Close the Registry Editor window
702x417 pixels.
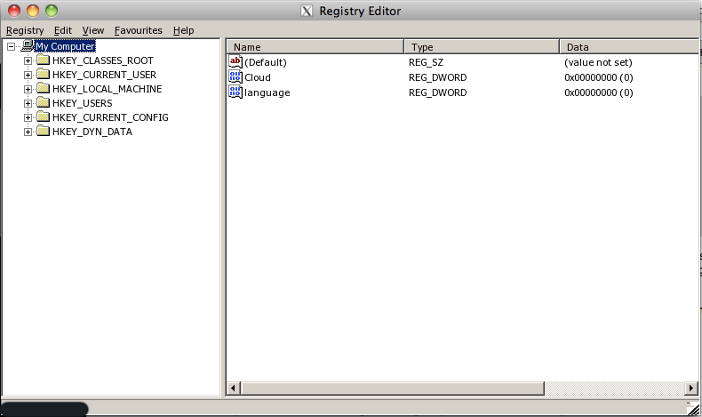pos(14,11)
